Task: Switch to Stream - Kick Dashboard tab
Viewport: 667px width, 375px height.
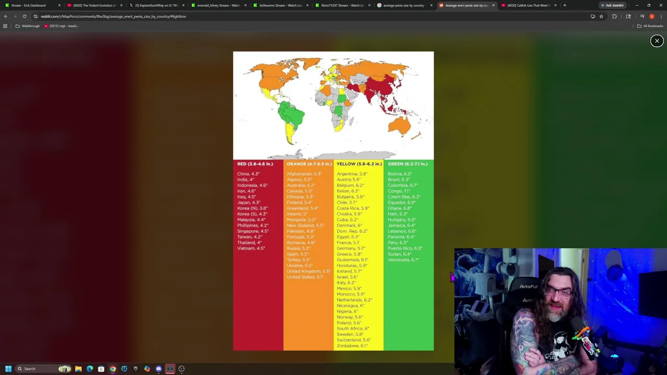Action: (31, 5)
